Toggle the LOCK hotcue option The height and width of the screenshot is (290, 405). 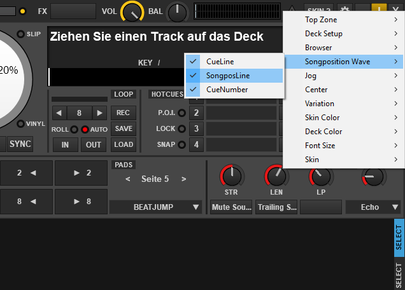[x=182, y=128]
